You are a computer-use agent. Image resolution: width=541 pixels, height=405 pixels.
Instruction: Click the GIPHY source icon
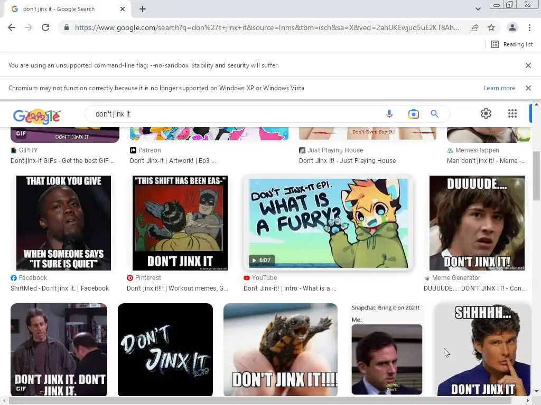pos(13,150)
